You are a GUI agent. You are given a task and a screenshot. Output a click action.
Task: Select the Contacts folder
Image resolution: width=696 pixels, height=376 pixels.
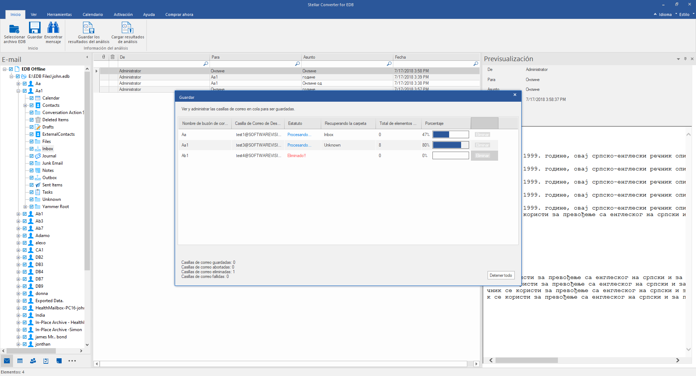(51, 105)
